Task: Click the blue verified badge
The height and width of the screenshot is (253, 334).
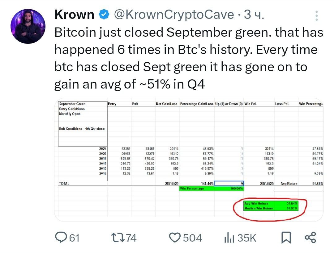Action: [103, 15]
